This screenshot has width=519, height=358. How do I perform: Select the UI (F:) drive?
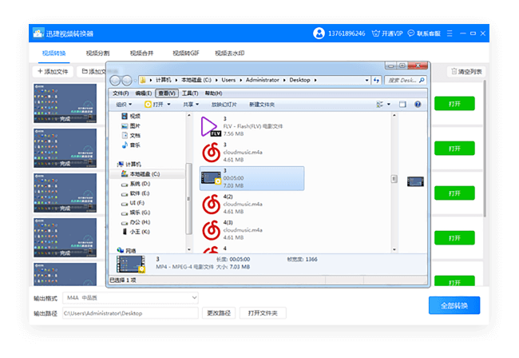coord(133,203)
